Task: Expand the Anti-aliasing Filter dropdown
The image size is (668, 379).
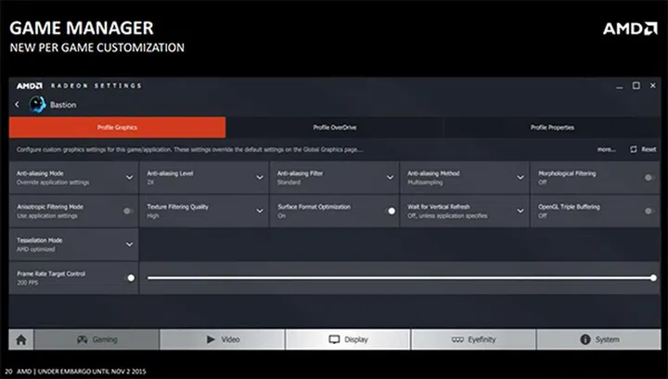Action: [x=391, y=177]
